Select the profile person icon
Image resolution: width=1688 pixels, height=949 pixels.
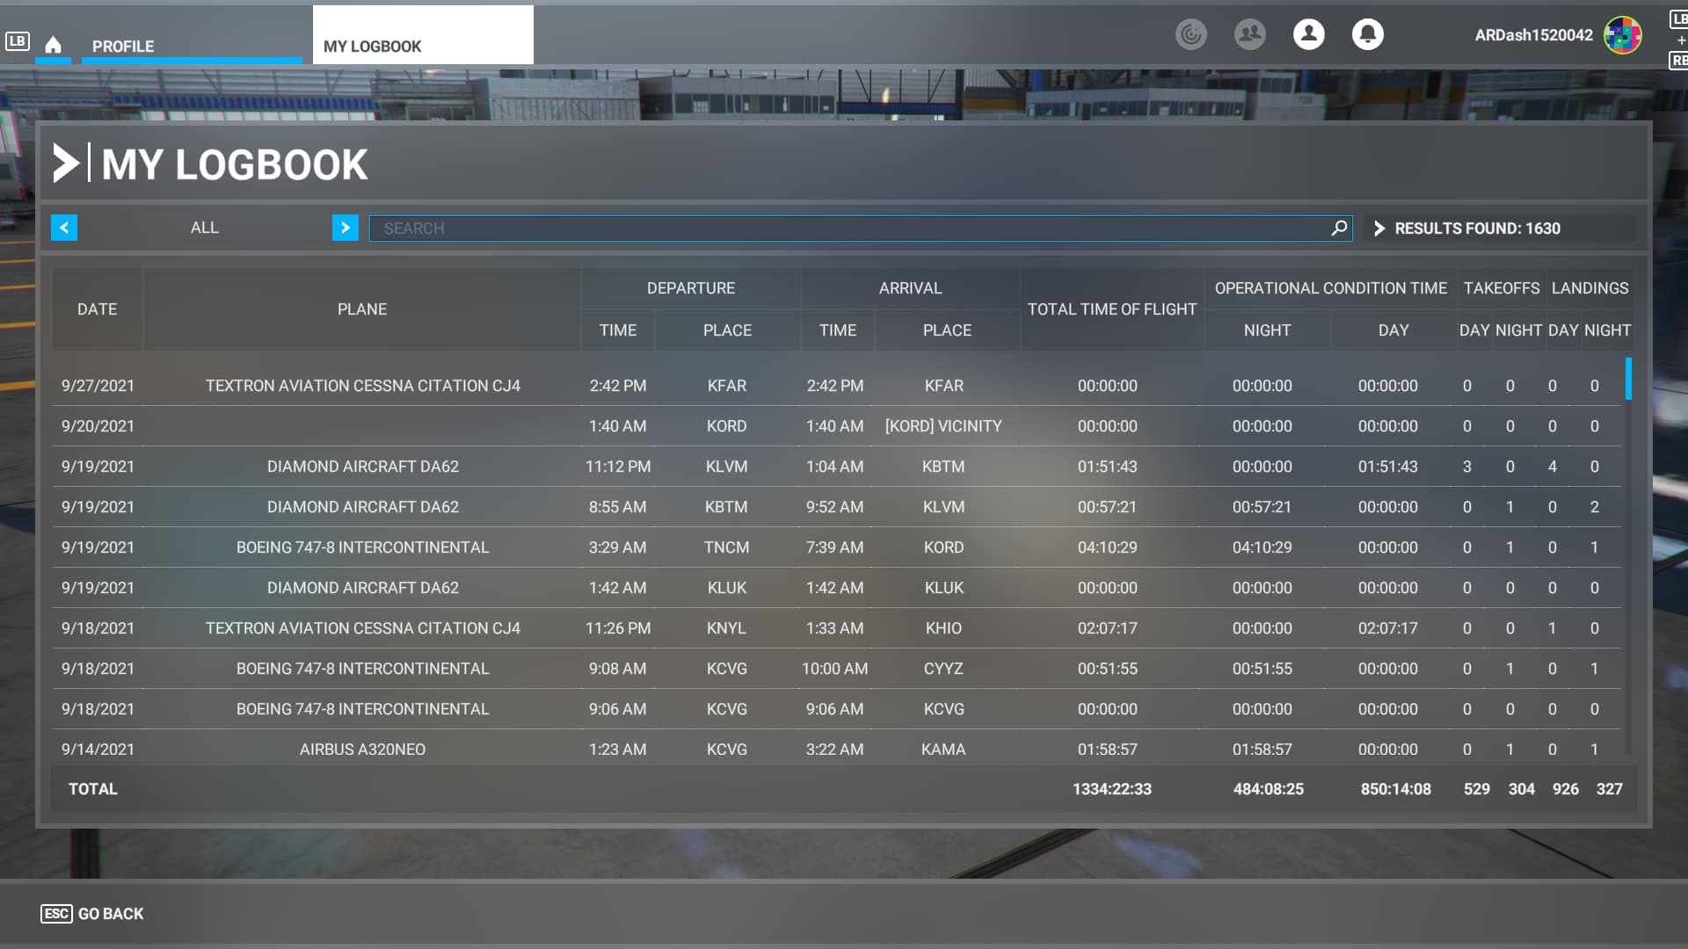click(1308, 35)
